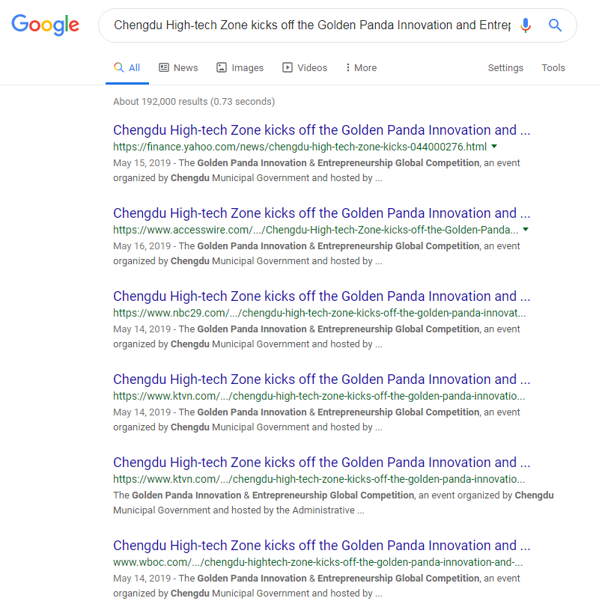Image resolution: width=599 pixels, height=610 pixels.
Task: Click the finance.yahoo.com URL text
Action: point(299,147)
